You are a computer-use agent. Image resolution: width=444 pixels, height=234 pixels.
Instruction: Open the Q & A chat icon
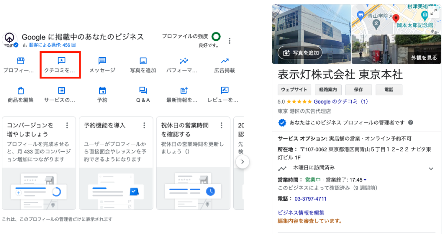pyautogui.click(x=143, y=90)
